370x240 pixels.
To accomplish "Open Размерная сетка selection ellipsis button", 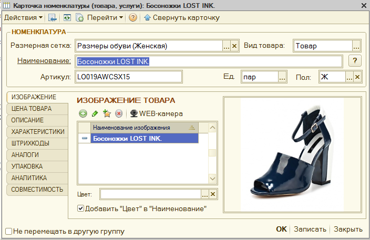I will click(227, 46).
